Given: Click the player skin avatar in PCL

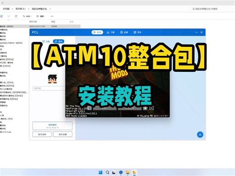Looking at the screenshot, I should tap(52, 79).
